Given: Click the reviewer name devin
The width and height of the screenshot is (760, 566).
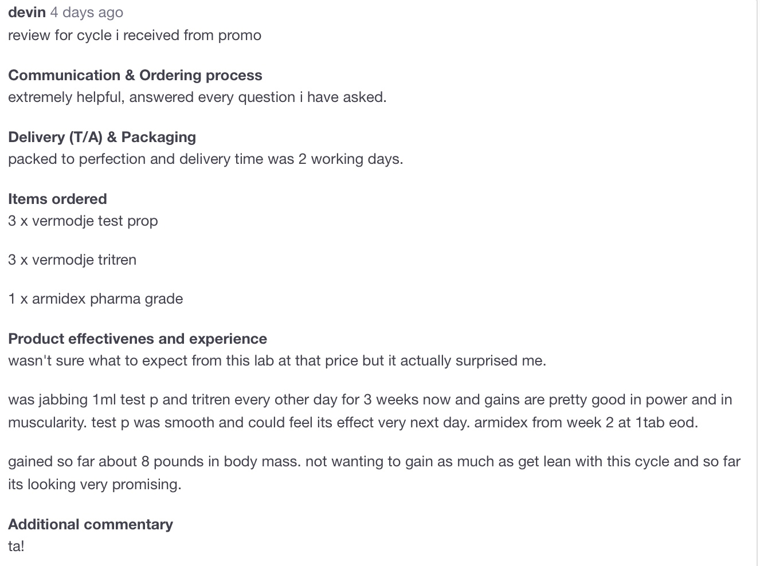Looking at the screenshot, I should [27, 13].
